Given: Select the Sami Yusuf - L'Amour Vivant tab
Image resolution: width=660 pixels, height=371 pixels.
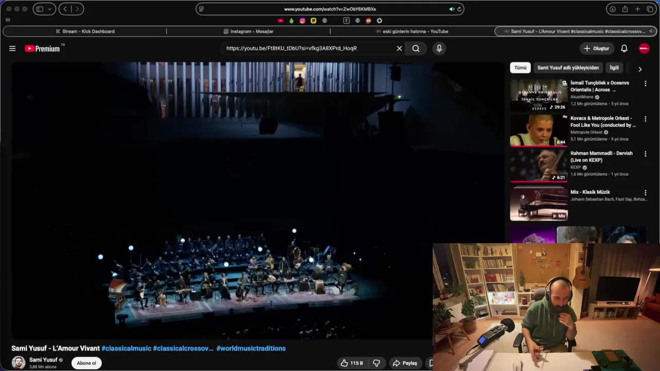Looking at the screenshot, I should pos(575,31).
